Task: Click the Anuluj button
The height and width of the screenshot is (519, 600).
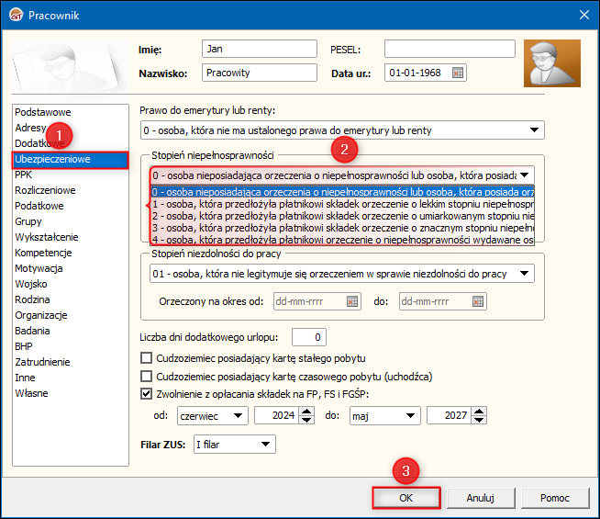Action: (x=481, y=498)
